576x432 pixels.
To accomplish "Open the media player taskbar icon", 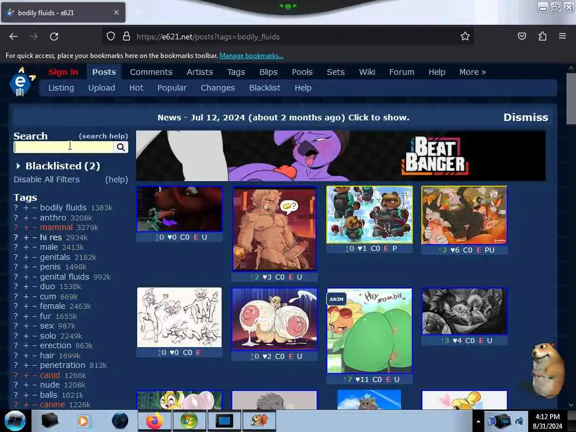I will point(83,421).
